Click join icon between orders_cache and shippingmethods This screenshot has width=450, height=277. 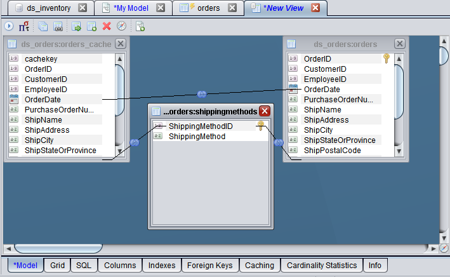[x=135, y=142]
